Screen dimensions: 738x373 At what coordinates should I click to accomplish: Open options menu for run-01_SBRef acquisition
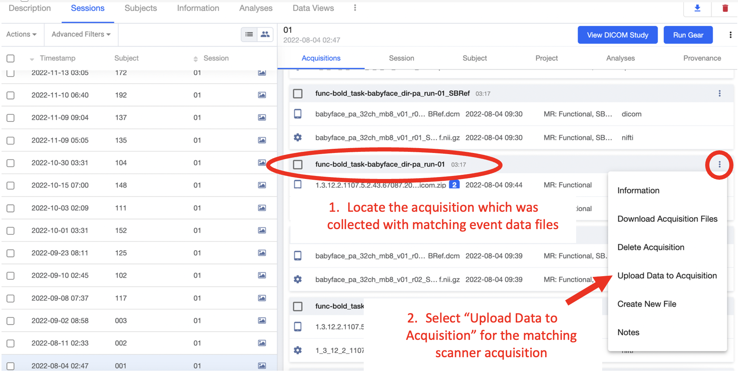(720, 93)
